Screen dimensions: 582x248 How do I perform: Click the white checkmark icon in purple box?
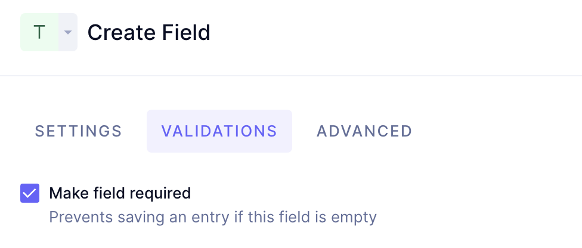pos(30,193)
